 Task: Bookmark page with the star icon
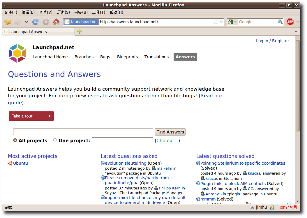(216, 22)
